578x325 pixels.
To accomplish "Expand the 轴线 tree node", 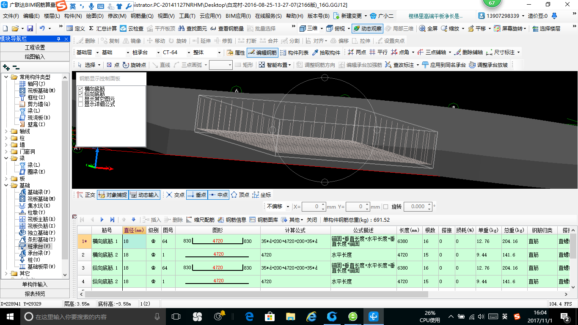I will pyautogui.click(x=6, y=131).
